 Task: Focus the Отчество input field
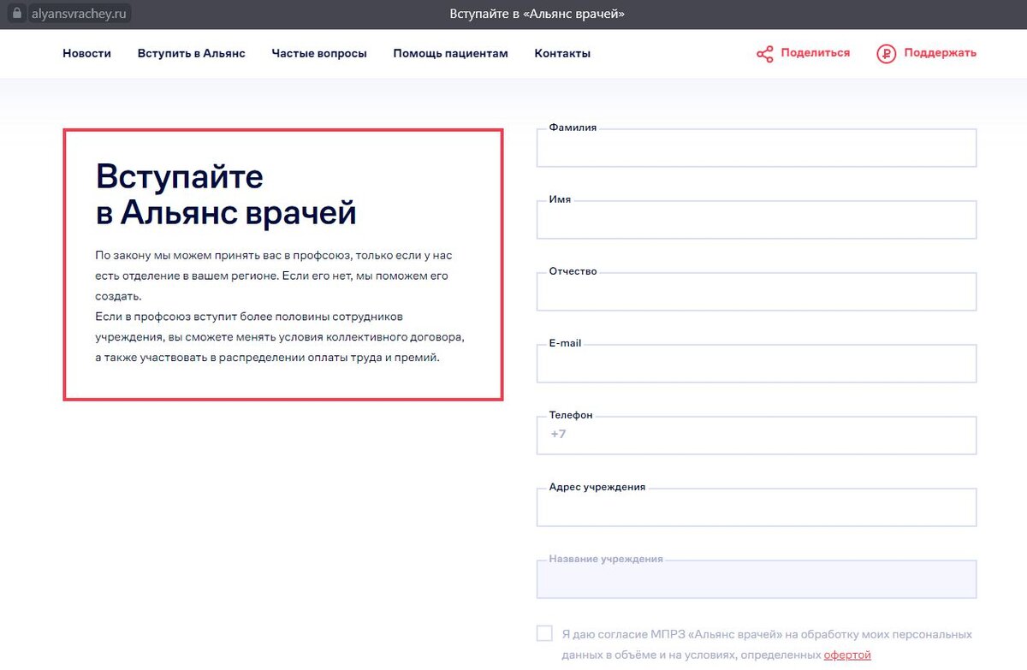click(757, 292)
